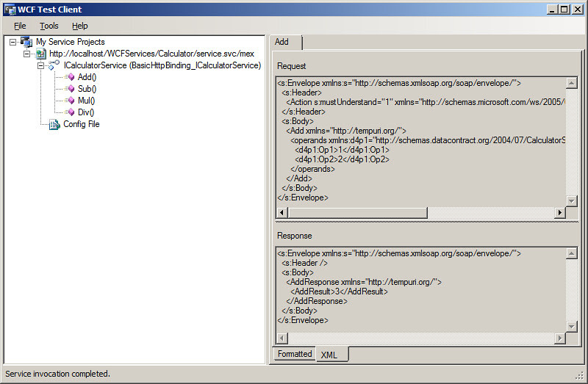Viewport: 588px width, 384px height.
Task: Click Response pane scroll left arrow
Action: (282, 338)
